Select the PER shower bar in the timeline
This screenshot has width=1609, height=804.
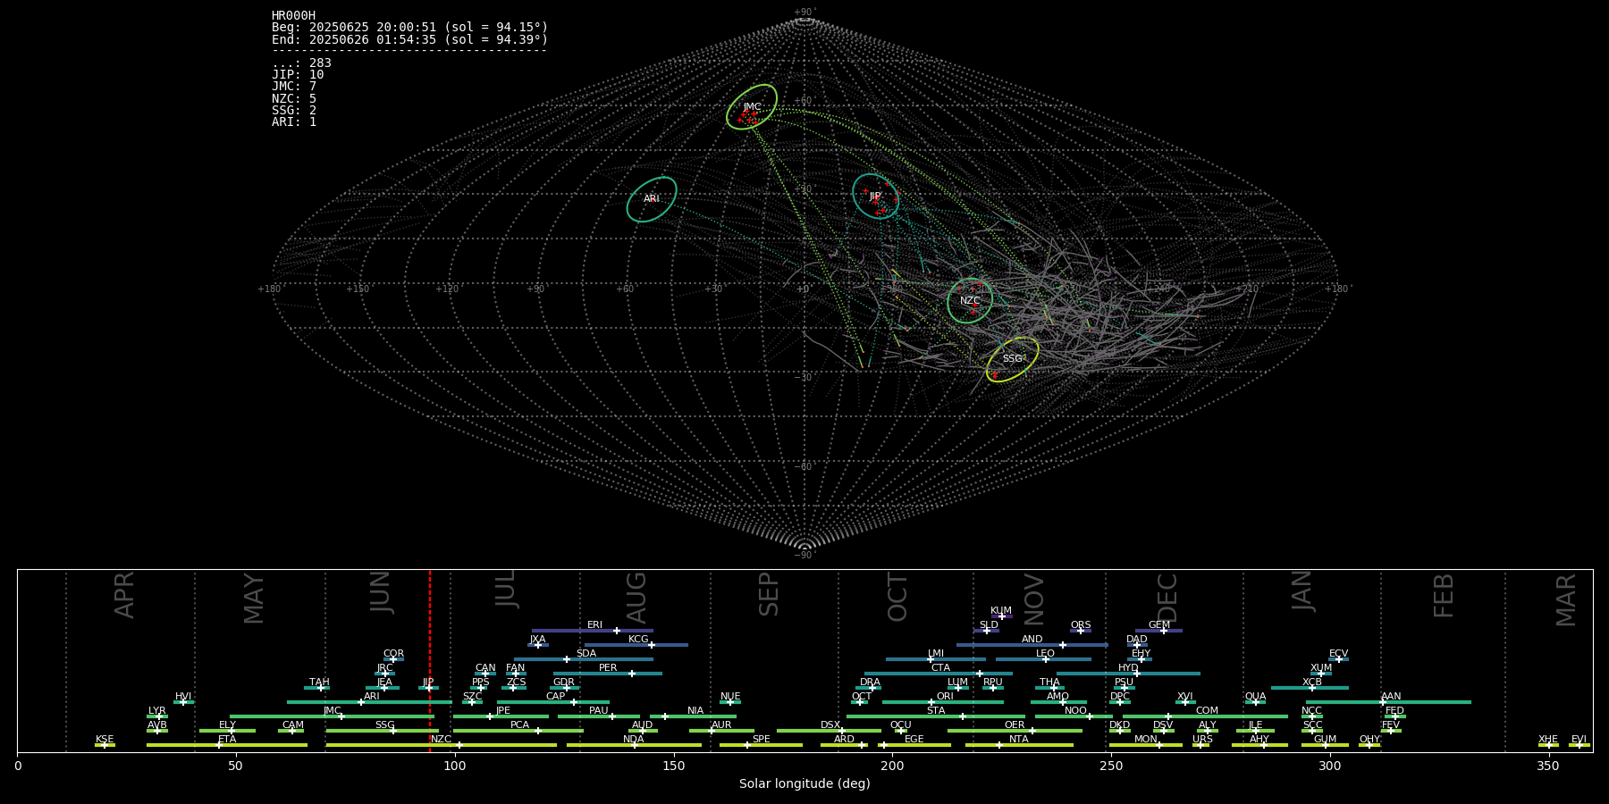[608, 674]
